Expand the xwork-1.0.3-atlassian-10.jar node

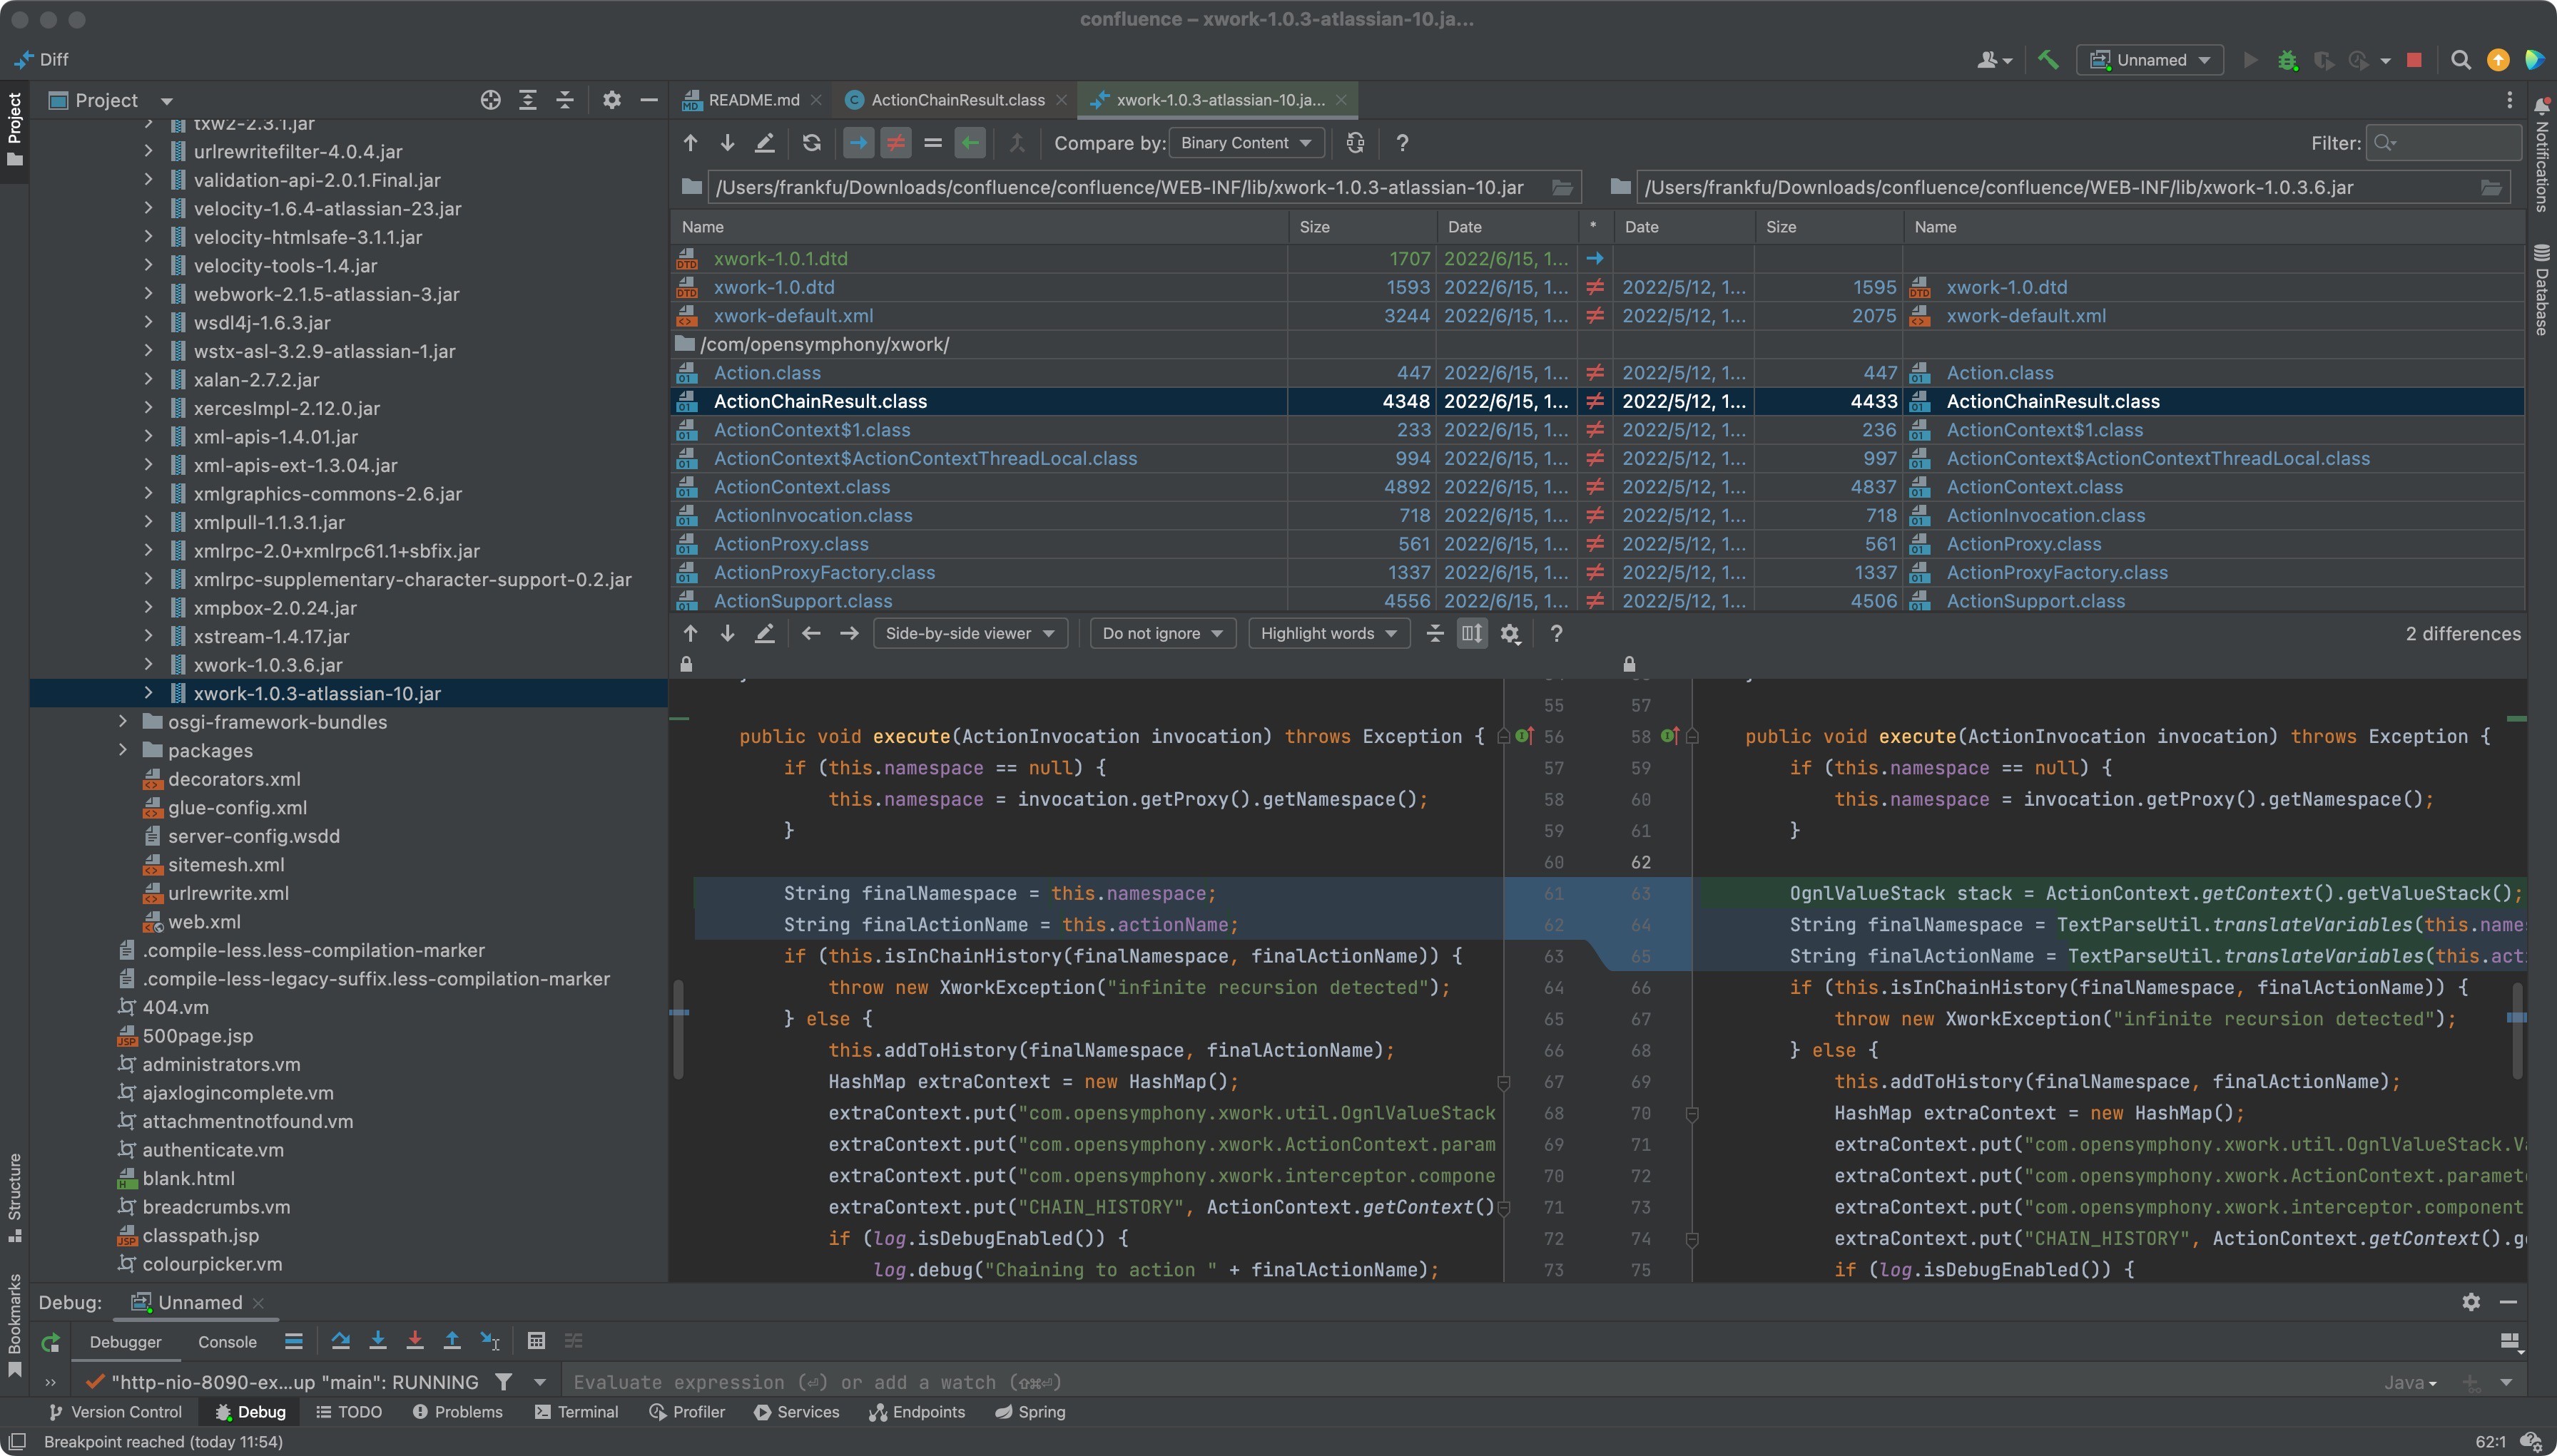pyautogui.click(x=148, y=693)
